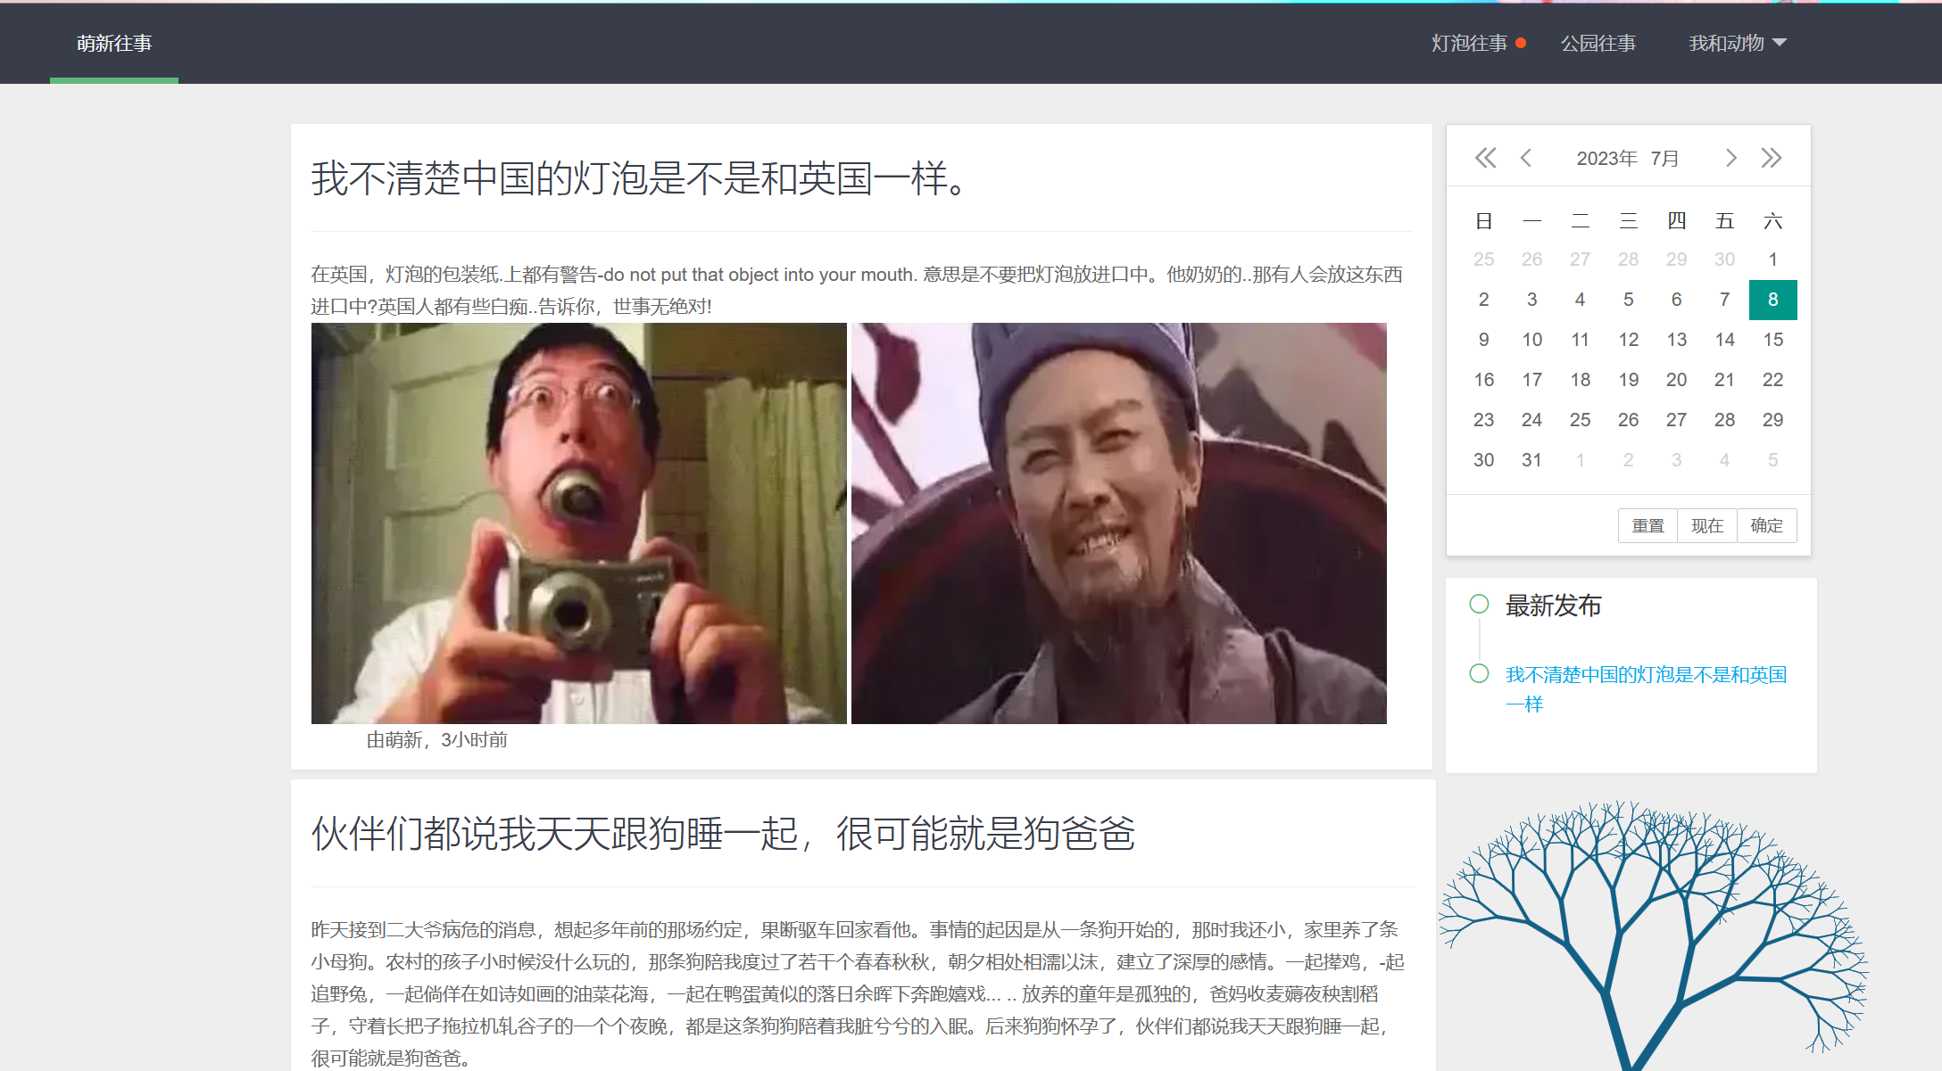Select the 萌新往事 tab
Image resolution: width=1942 pixels, height=1071 pixels.
click(114, 43)
